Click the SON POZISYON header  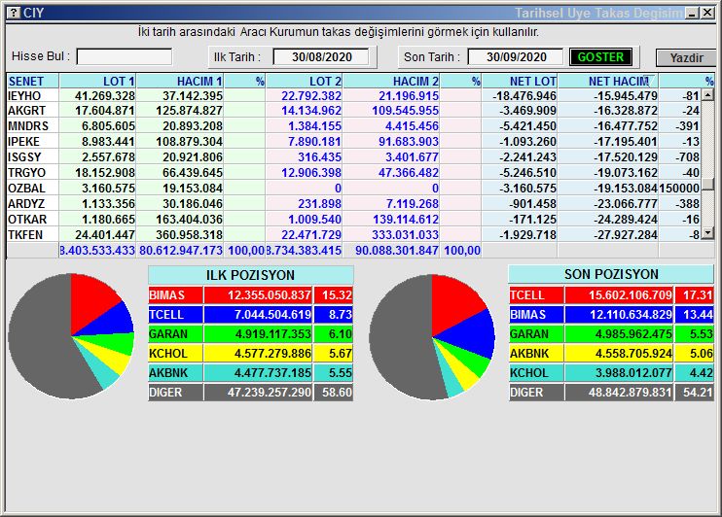pos(611,274)
